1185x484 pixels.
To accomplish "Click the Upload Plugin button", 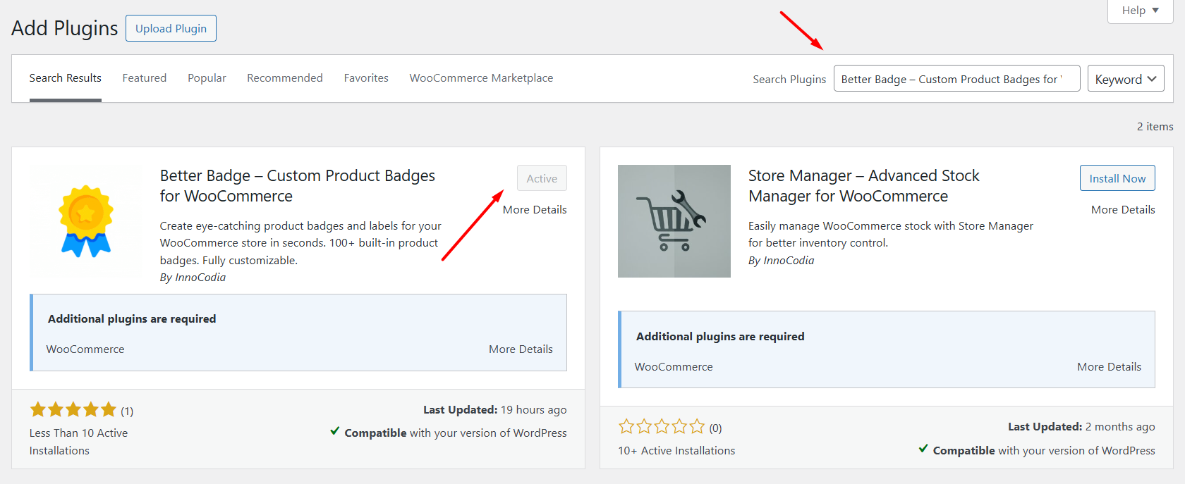I will (171, 28).
